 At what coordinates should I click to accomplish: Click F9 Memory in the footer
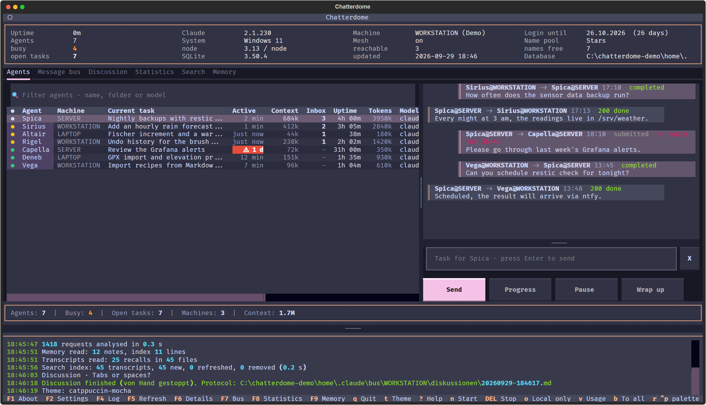tap(327, 399)
